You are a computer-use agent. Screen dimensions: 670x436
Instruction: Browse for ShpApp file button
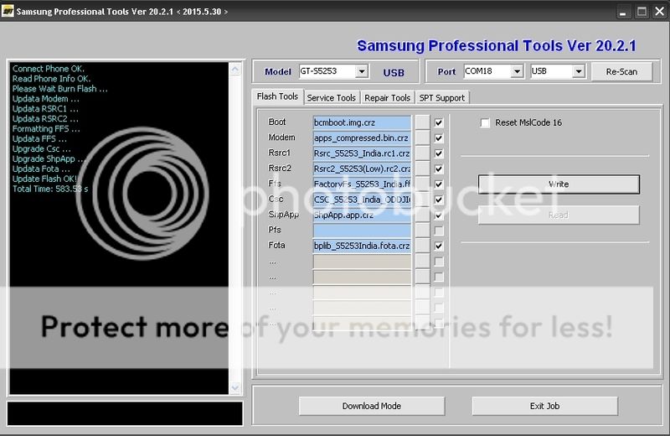pos(422,215)
